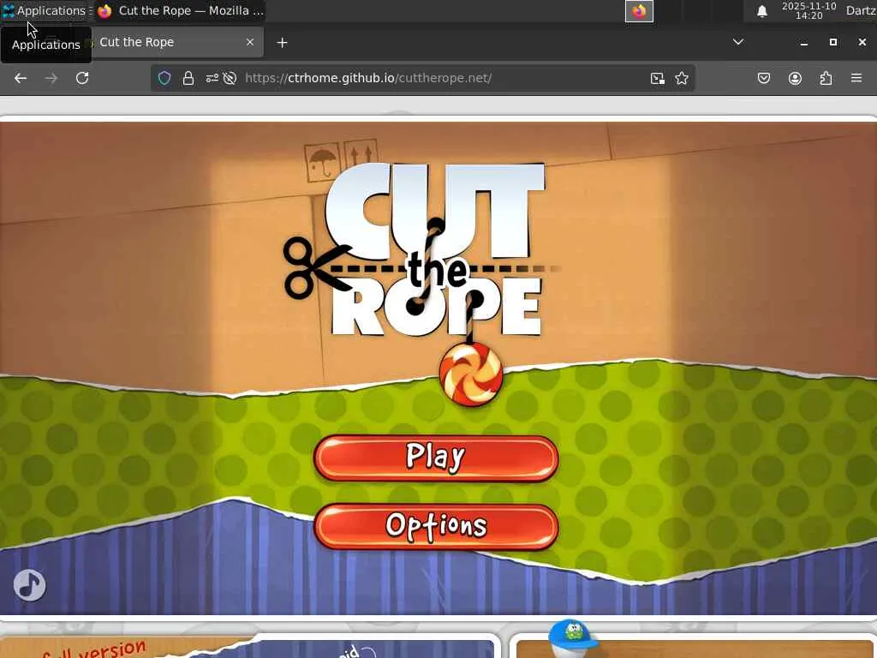
Task: View site security padlock info
Action: (188, 78)
